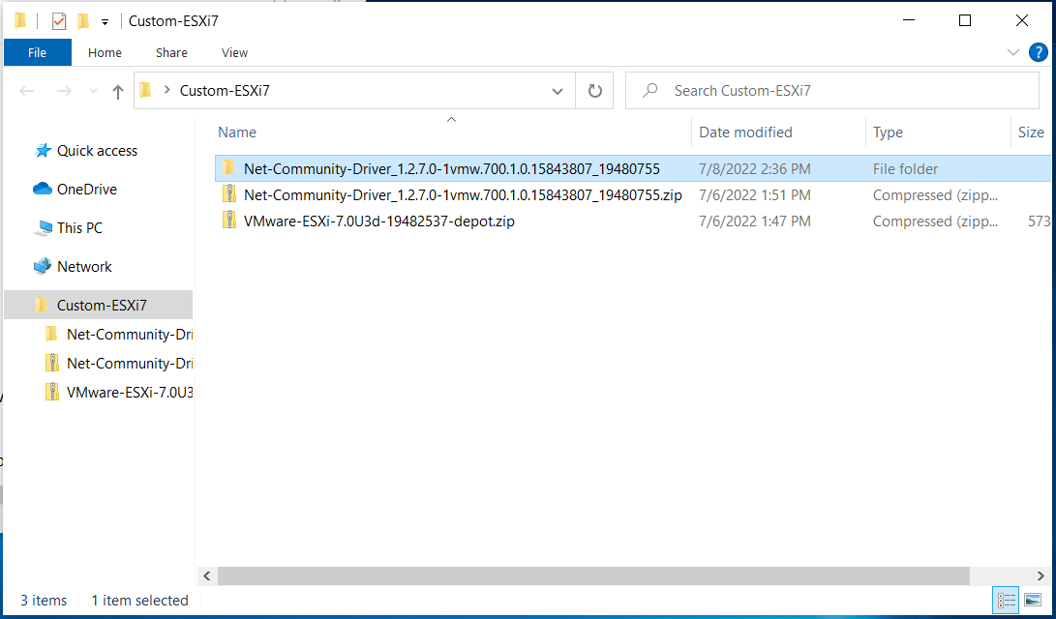Sort by the Name column header
The image size is (1056, 619).
[237, 133]
